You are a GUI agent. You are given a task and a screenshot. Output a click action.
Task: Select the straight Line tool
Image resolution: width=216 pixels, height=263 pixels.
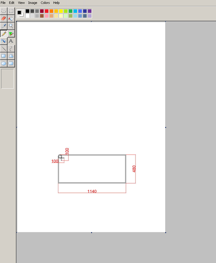point(4,48)
